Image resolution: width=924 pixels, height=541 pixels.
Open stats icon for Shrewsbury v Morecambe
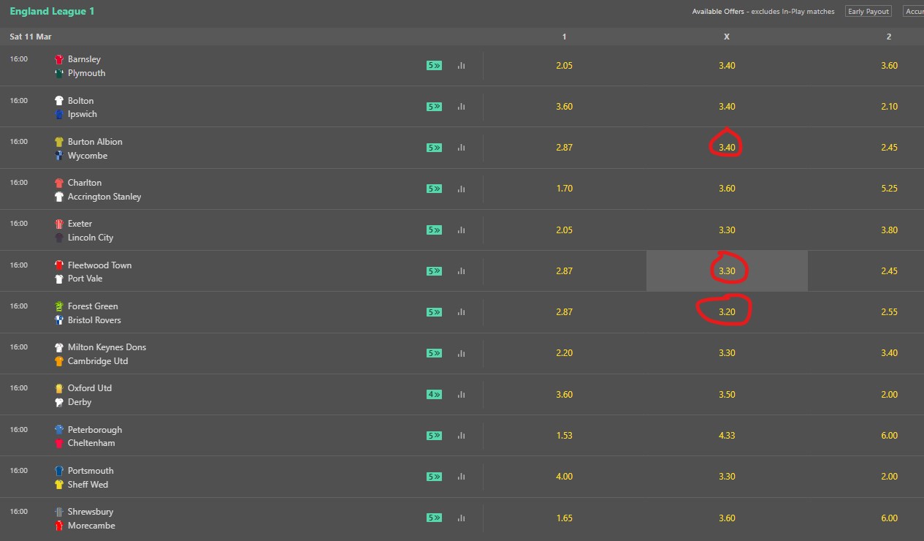point(461,518)
